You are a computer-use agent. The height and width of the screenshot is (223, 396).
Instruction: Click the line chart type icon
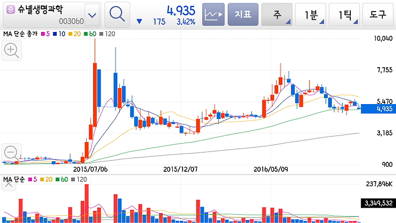pyautogui.click(x=213, y=15)
